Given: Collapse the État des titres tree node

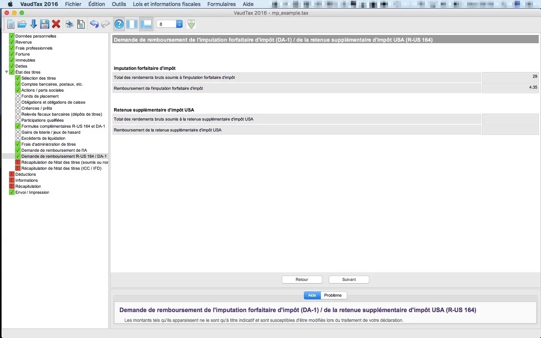Looking at the screenshot, I should tap(6, 72).
